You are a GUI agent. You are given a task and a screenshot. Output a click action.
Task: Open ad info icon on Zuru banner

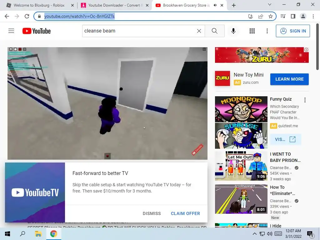point(306,50)
